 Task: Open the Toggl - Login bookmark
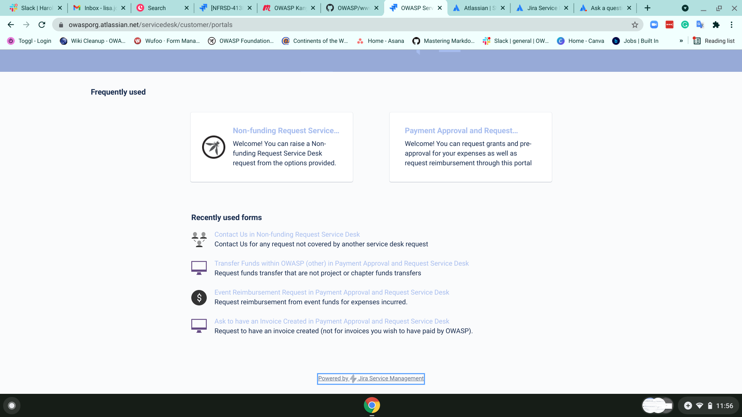pyautogui.click(x=29, y=41)
